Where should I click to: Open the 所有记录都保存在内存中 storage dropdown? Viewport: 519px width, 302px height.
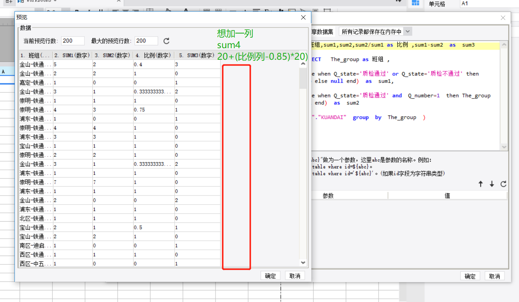tap(375, 32)
